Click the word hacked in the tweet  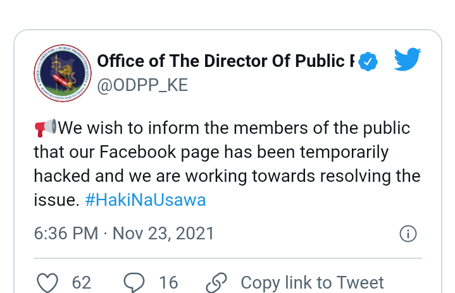pyautogui.click(x=62, y=176)
